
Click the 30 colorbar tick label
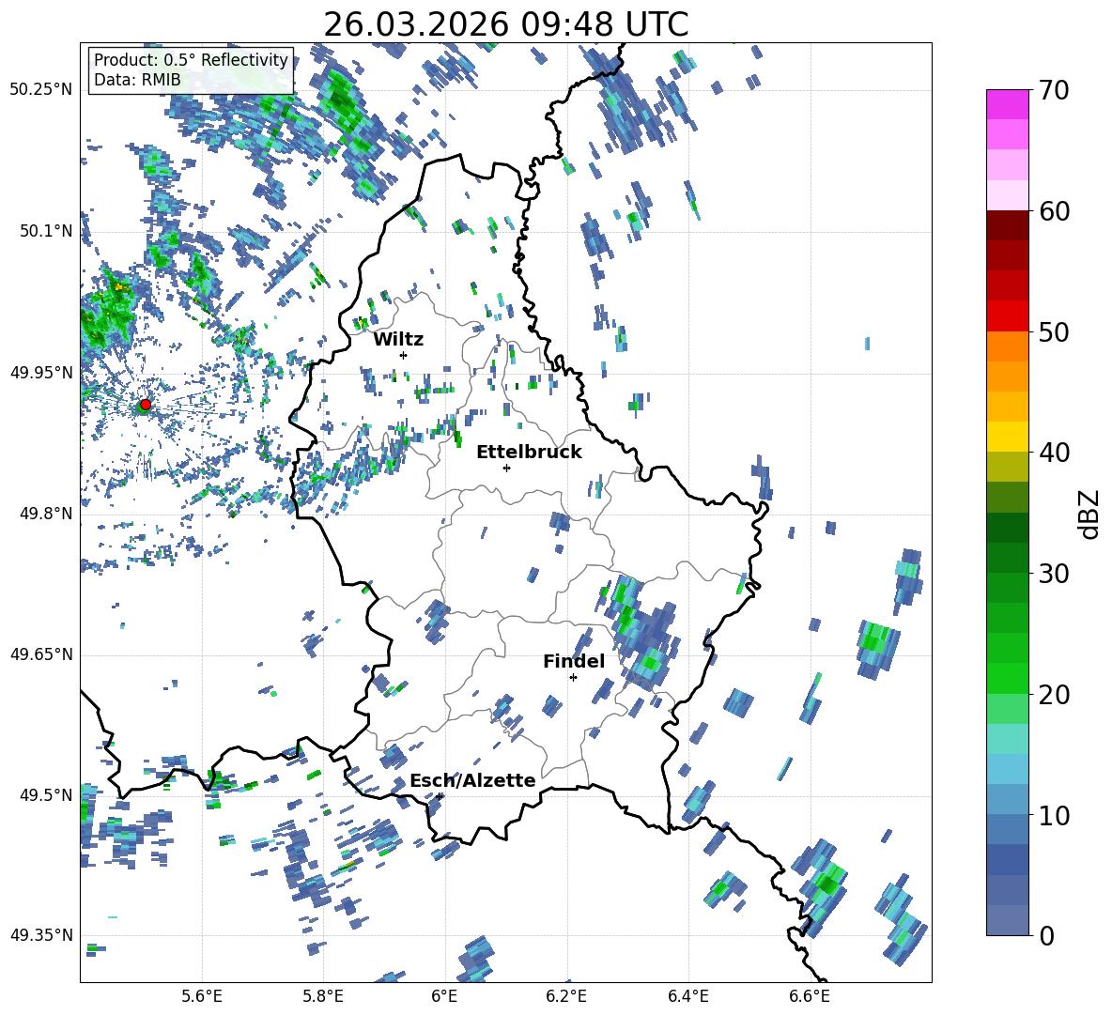tap(1053, 574)
